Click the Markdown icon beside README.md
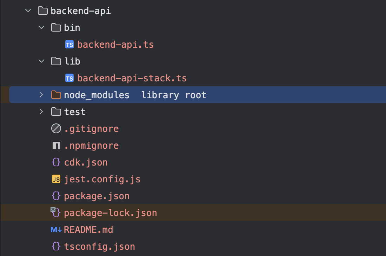This screenshot has height=256, width=386. [x=56, y=230]
